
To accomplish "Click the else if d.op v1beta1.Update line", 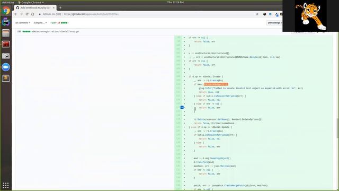I will click(x=210, y=127).
